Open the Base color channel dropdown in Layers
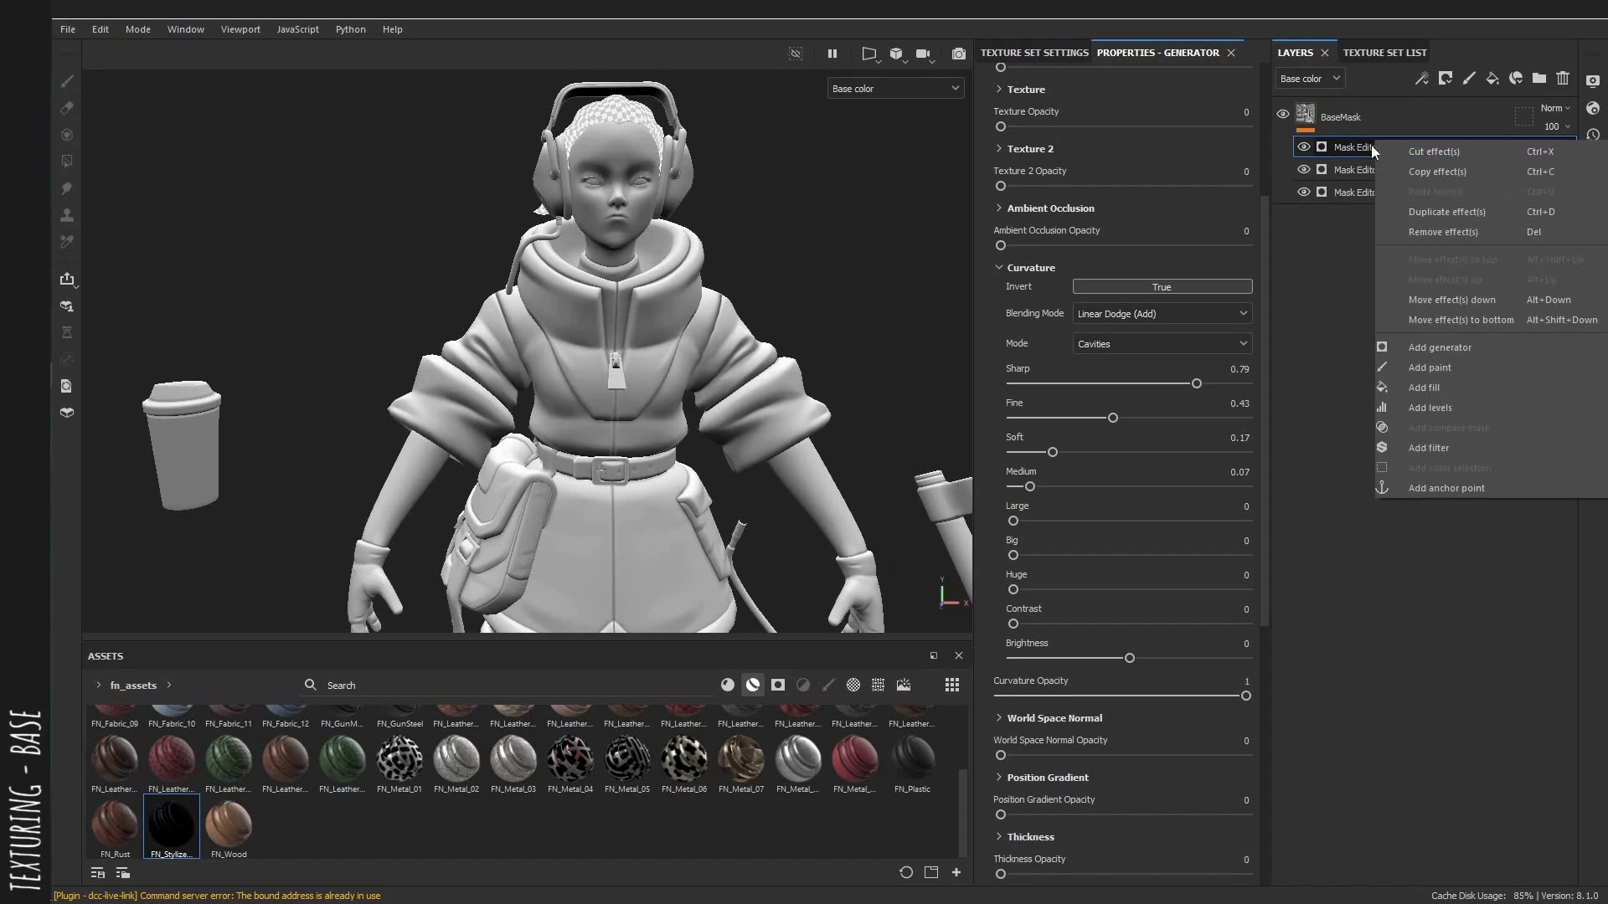This screenshot has width=1608, height=904. (1309, 78)
